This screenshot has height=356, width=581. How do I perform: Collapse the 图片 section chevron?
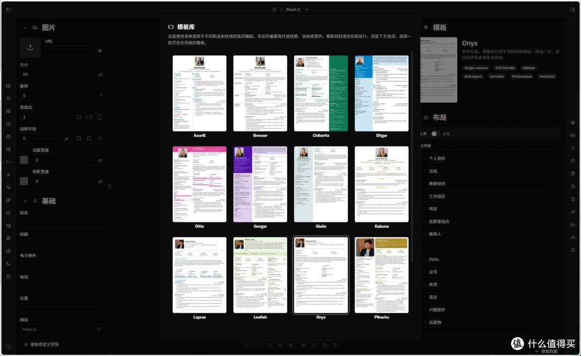tap(25, 28)
